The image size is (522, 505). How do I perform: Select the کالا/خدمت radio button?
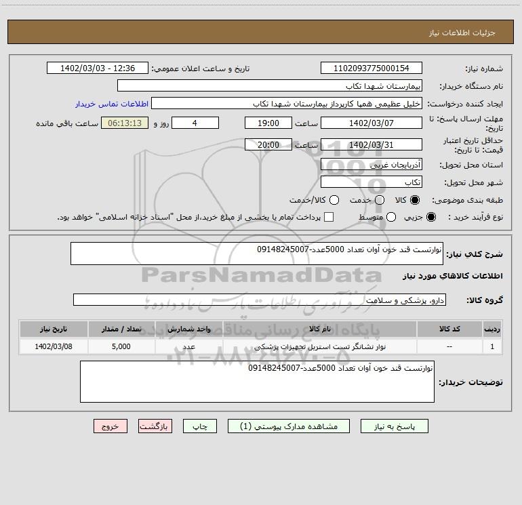click(334, 200)
